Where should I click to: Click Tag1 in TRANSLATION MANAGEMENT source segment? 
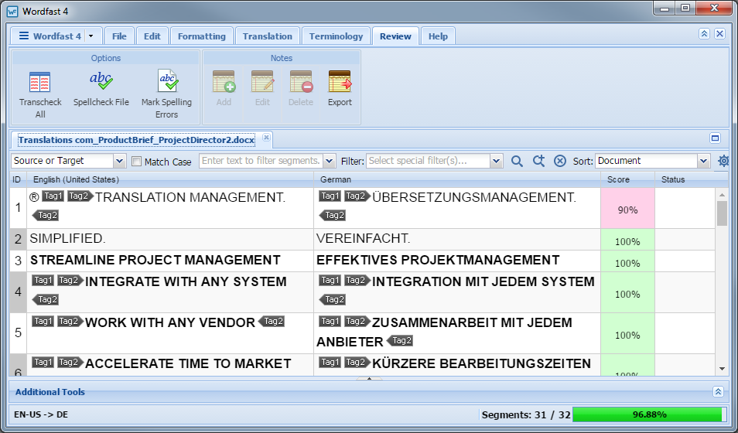coord(53,196)
